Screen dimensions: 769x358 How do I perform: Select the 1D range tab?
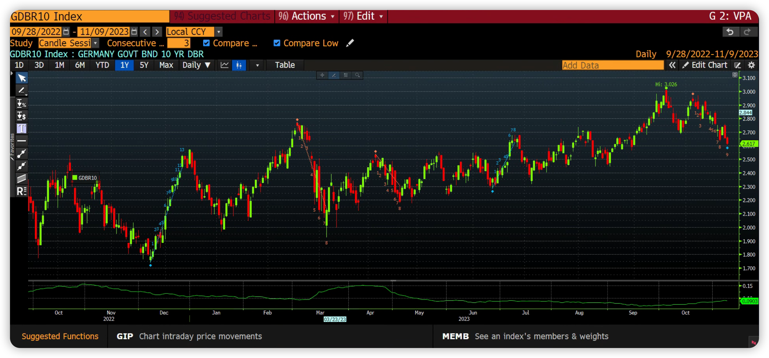coord(19,65)
